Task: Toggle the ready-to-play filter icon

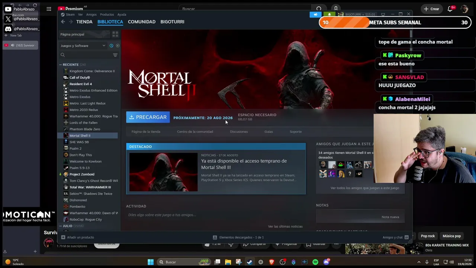Action: (118, 46)
